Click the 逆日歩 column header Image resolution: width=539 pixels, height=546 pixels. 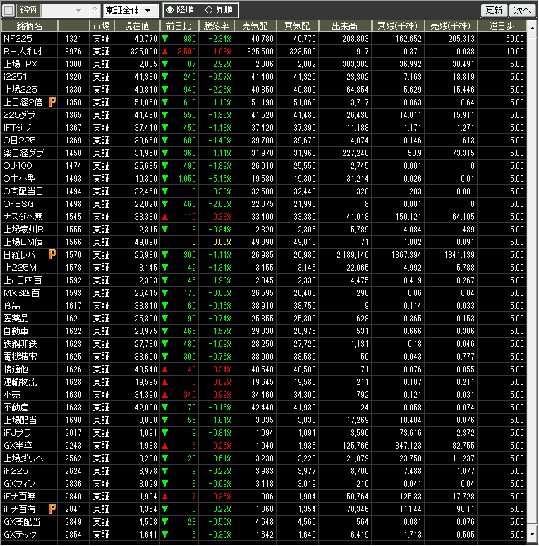502,25
